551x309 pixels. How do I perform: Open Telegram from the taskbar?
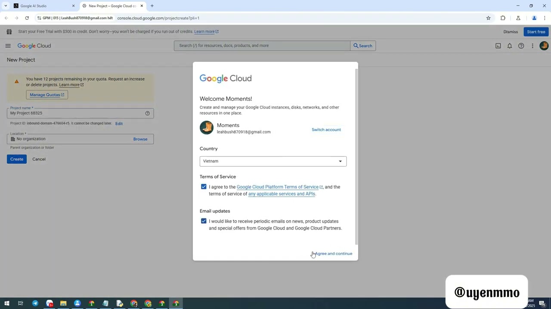[x=35, y=303]
